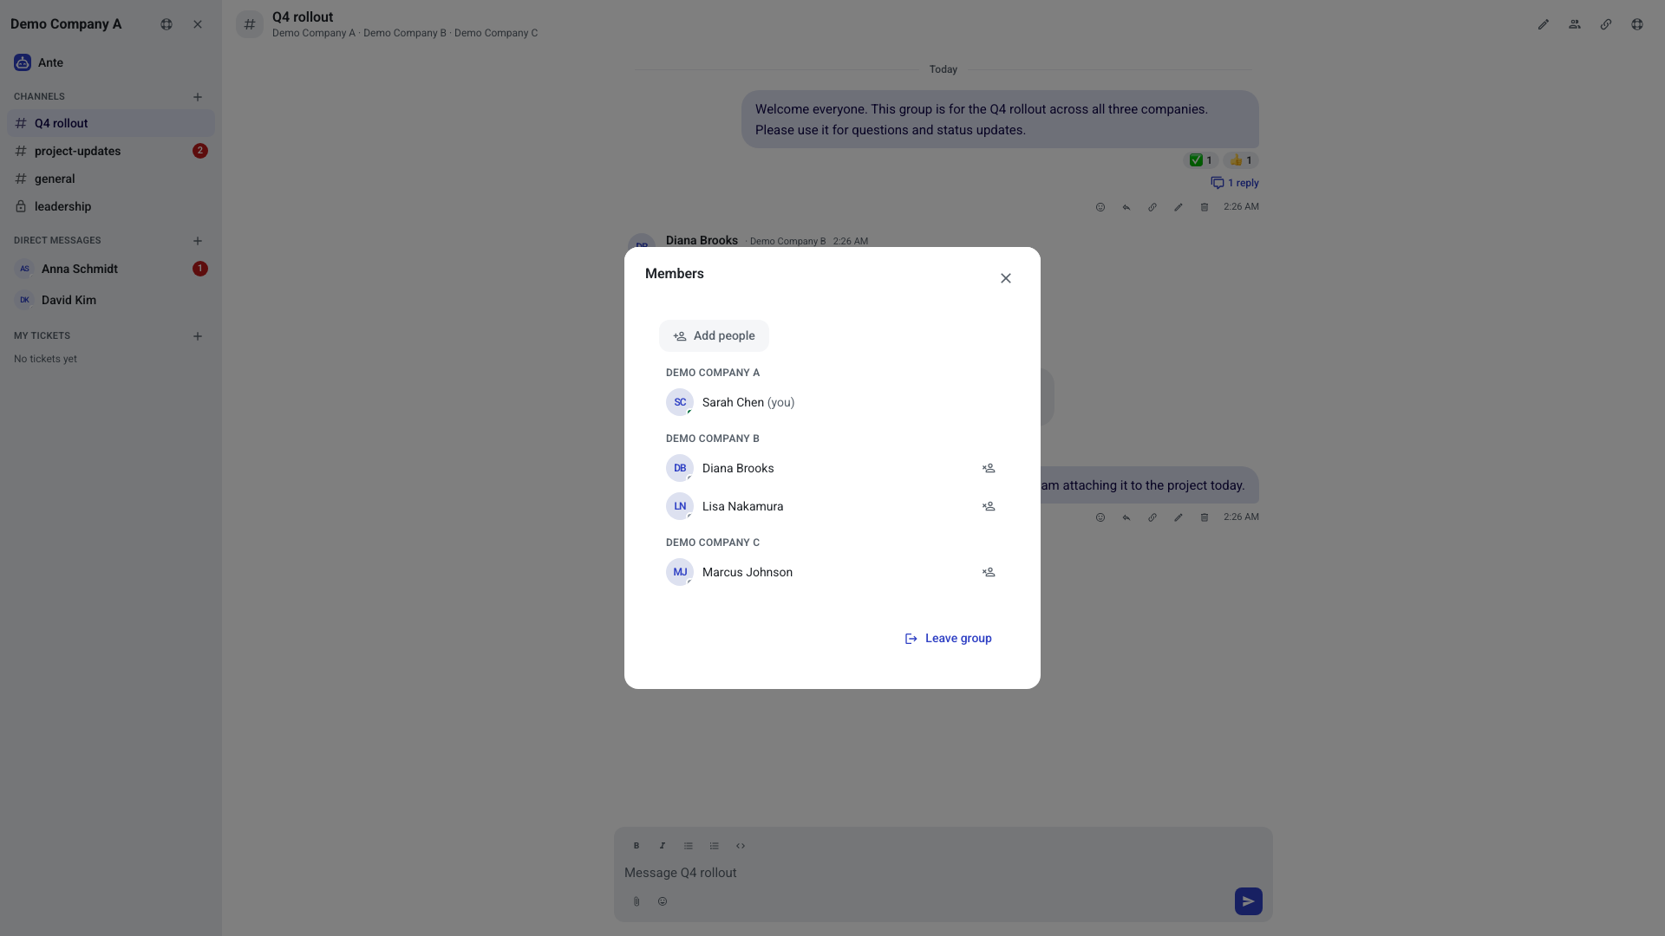Open the locked leadership channel

(111, 206)
